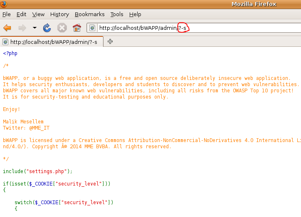This screenshot has height=217, width=301.
Task: Click the Forward arrow button
Action: click(x=22, y=28)
